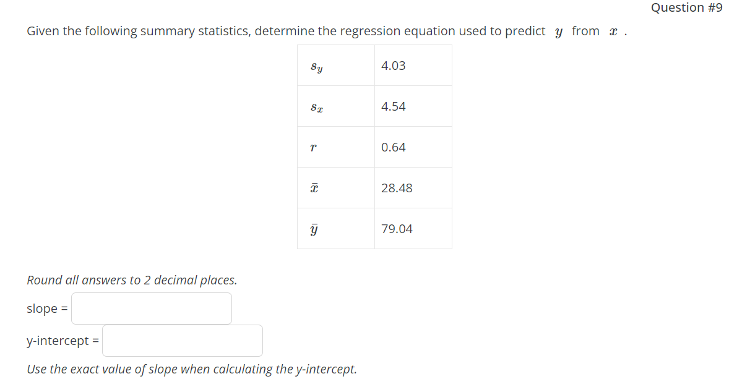The image size is (750, 379).
Task: Click the y variable in the prompt
Action: click(x=558, y=30)
